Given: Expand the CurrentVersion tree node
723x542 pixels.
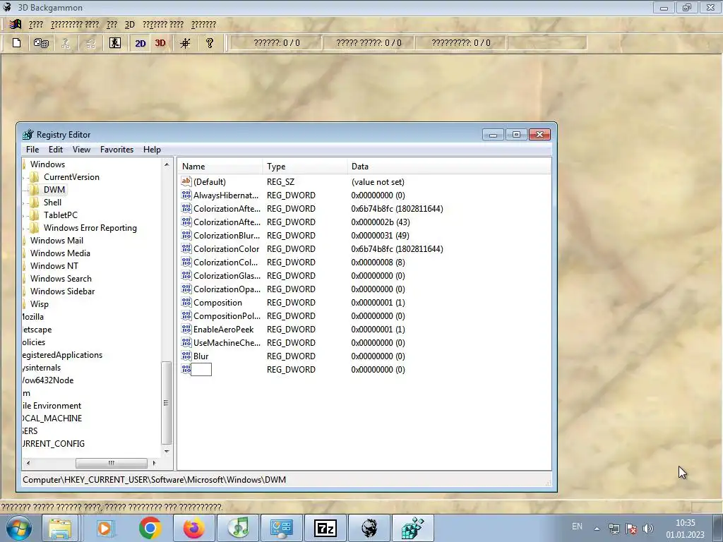Looking at the screenshot, I should point(23,177).
